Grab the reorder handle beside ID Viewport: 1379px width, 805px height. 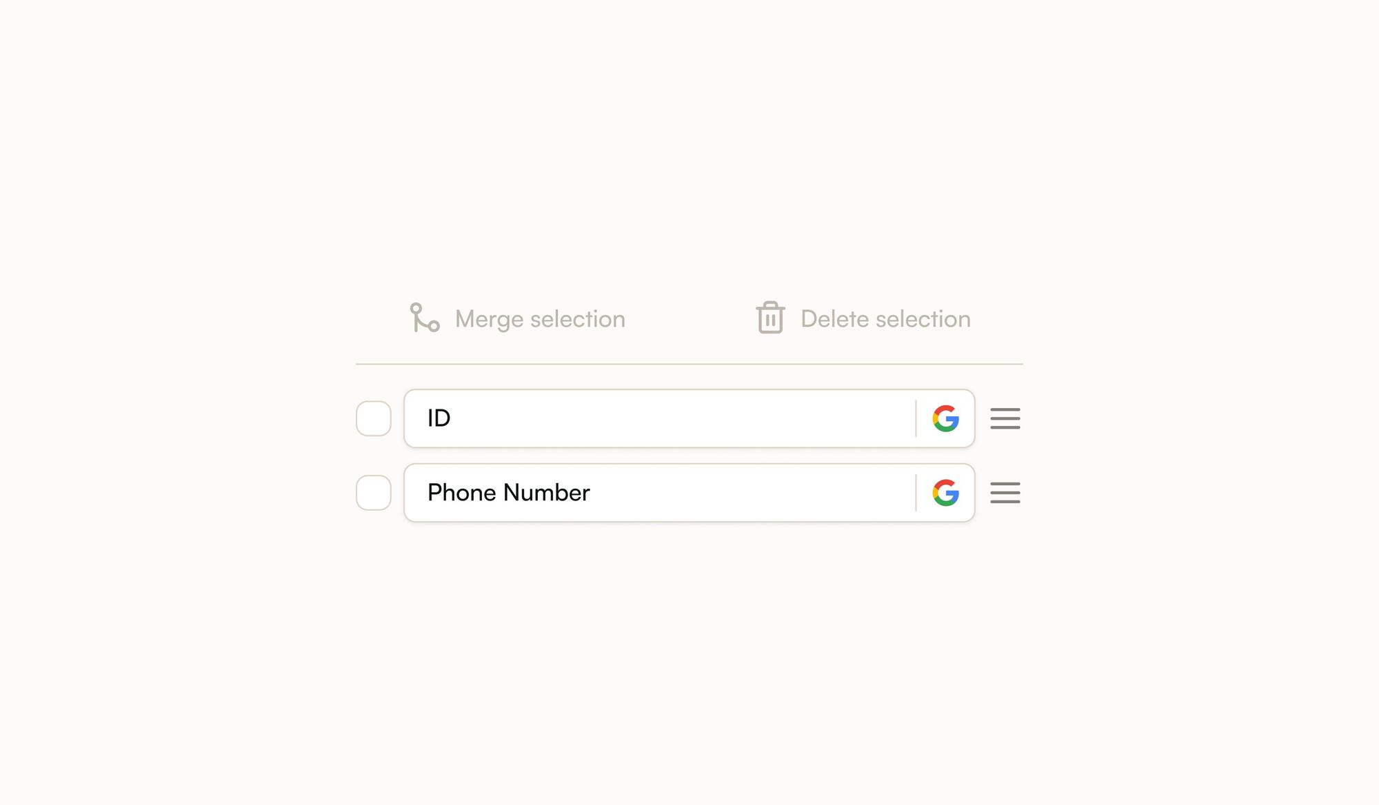1005,418
